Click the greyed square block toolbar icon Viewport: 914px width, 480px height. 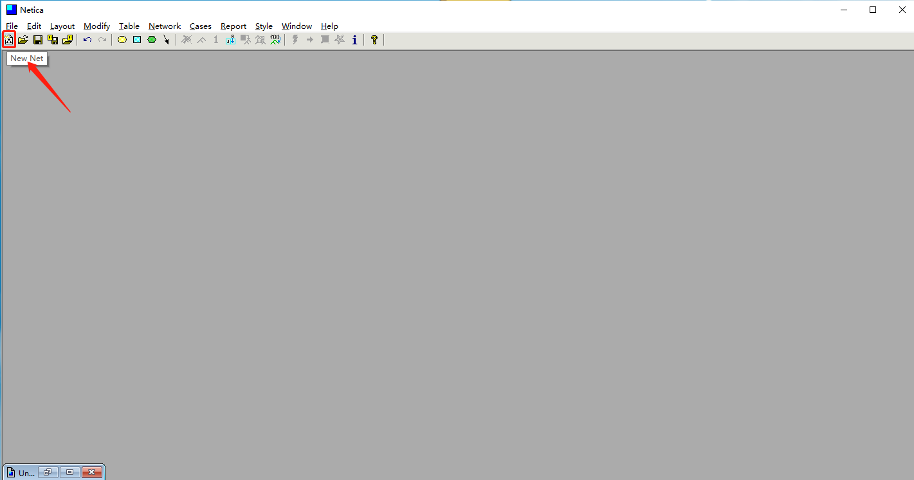pos(325,40)
